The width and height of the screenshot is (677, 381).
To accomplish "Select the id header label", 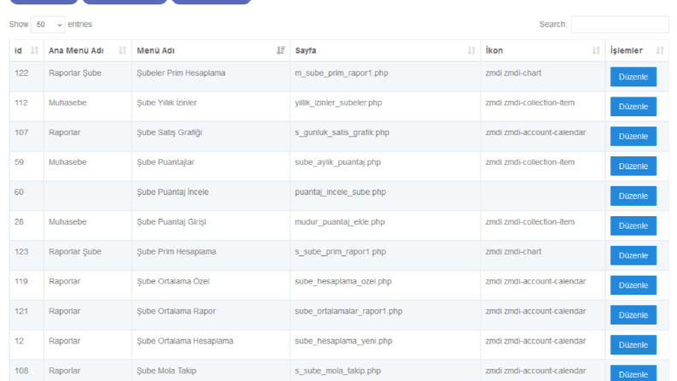I will [18, 50].
